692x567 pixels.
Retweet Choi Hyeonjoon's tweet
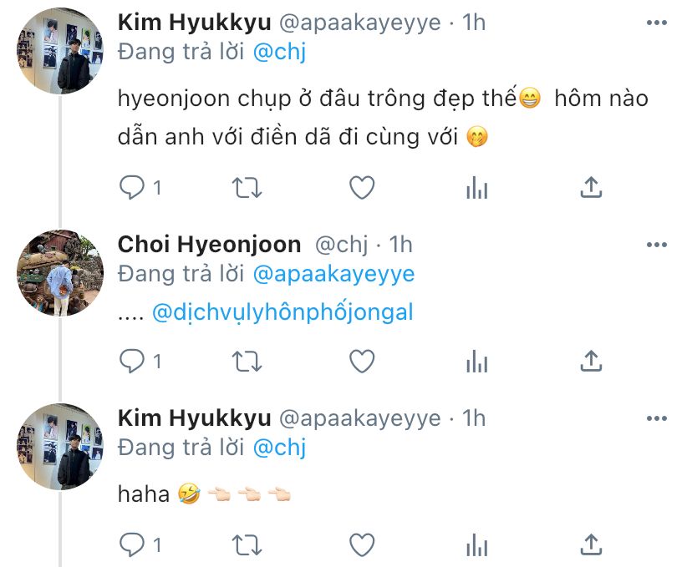[x=246, y=362]
